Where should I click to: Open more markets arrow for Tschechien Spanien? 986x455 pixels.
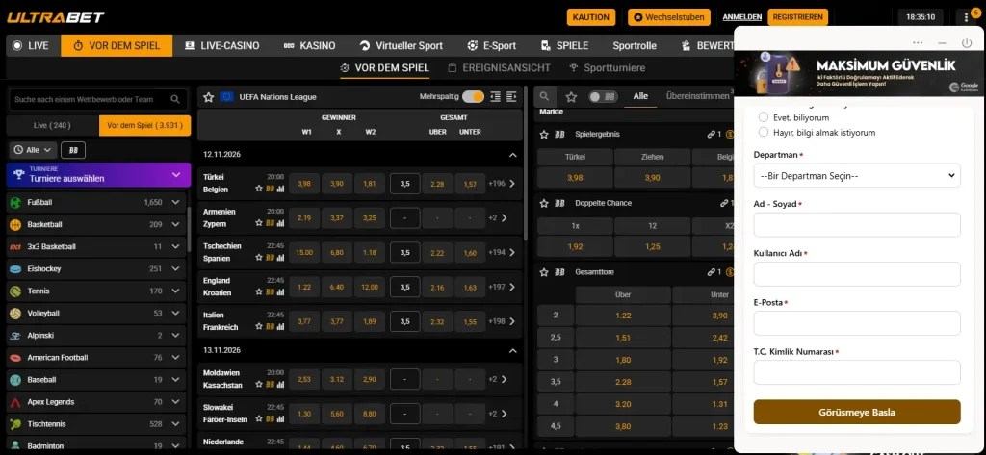click(x=512, y=252)
